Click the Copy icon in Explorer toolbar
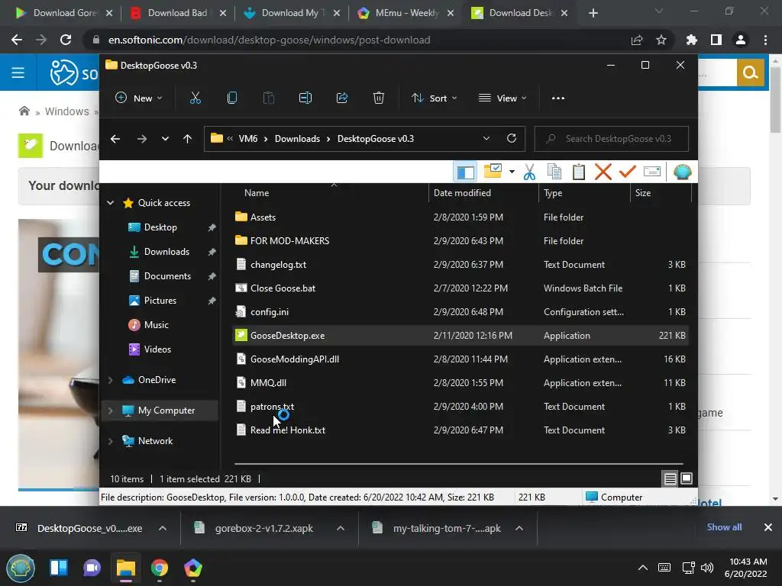This screenshot has height=586, width=782. pos(232,98)
